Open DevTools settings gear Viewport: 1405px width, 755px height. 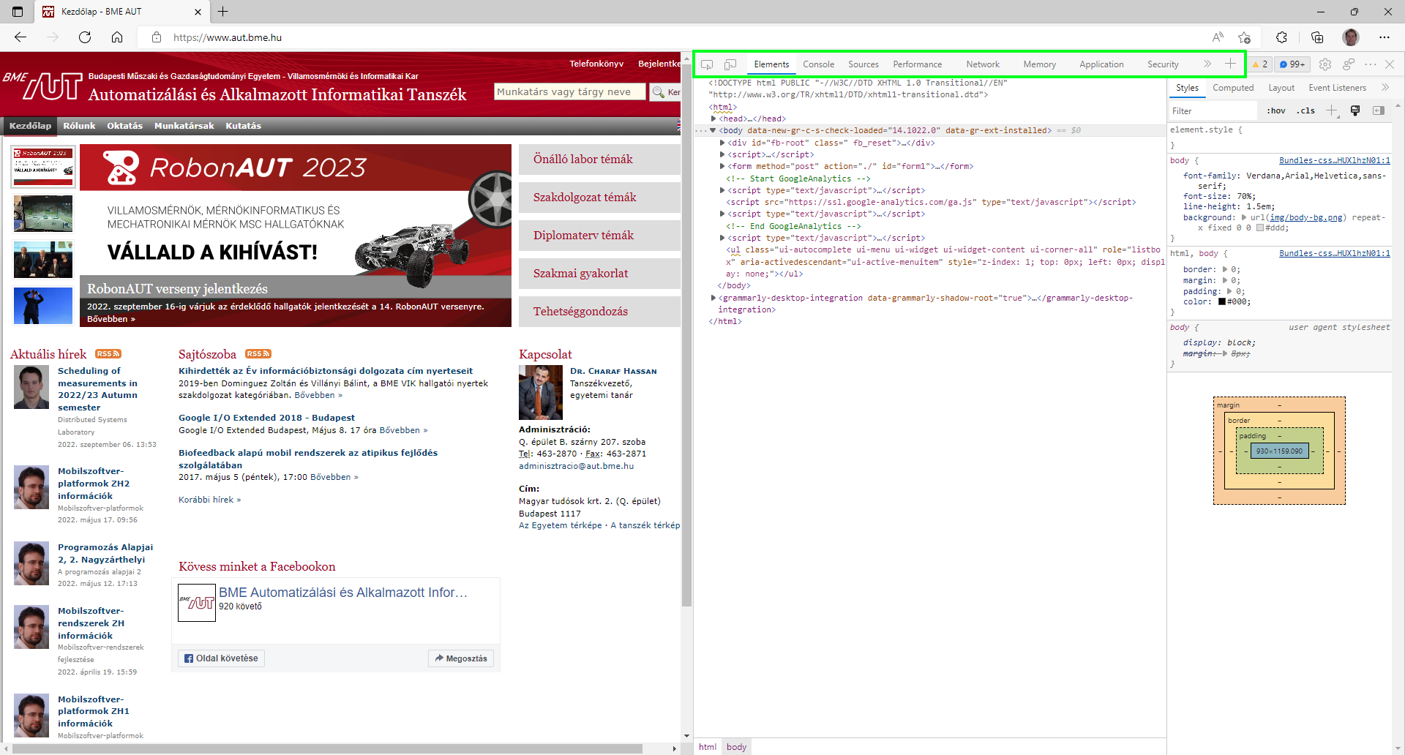[x=1325, y=64]
